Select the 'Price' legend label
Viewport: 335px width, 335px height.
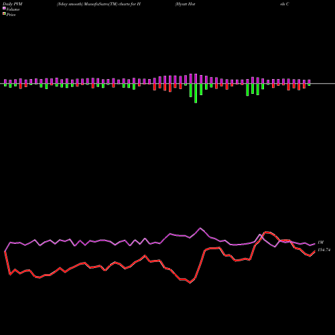click(11, 15)
